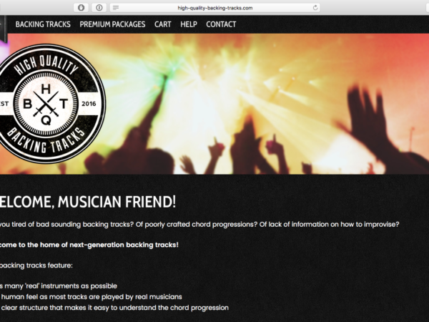Click the EST 2016 banner on logo
The height and width of the screenshot is (322, 429).
49,104
